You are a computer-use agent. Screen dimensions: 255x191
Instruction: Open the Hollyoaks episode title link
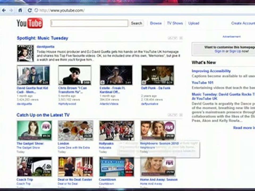coord(106,144)
